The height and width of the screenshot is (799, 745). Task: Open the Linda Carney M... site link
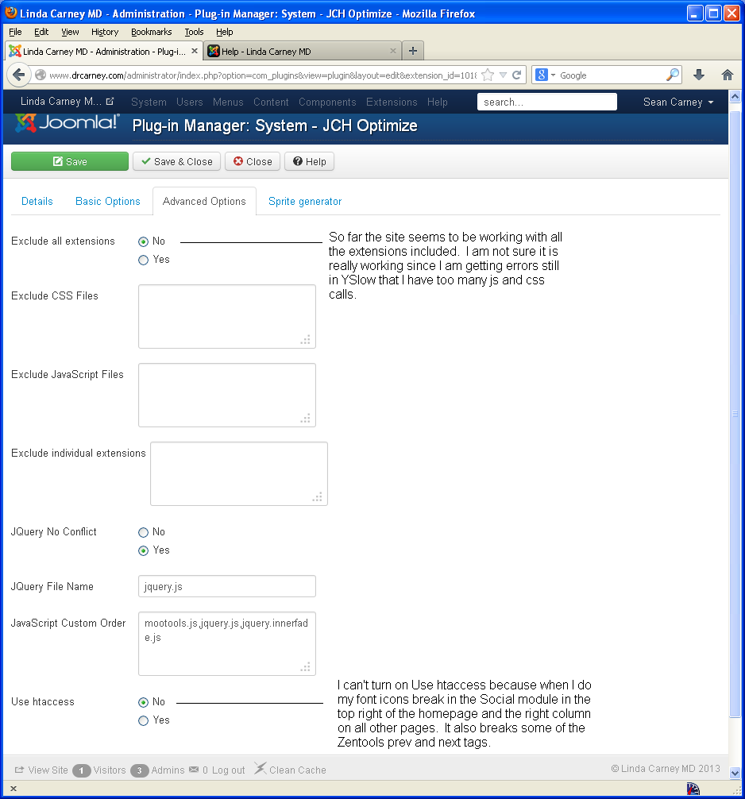[x=67, y=102]
